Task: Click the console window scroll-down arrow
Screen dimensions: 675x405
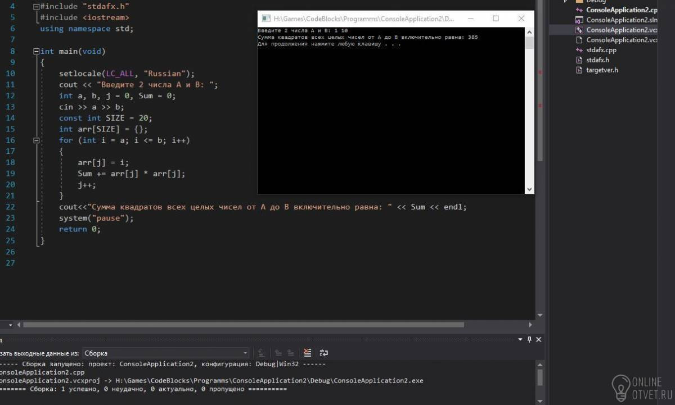Action: (x=529, y=190)
